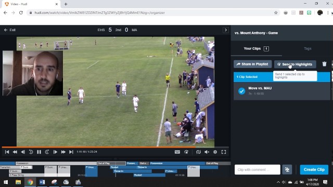Image resolution: width=333 pixels, height=187 pixels.
Task: Open player settings gear
Action: point(215,152)
